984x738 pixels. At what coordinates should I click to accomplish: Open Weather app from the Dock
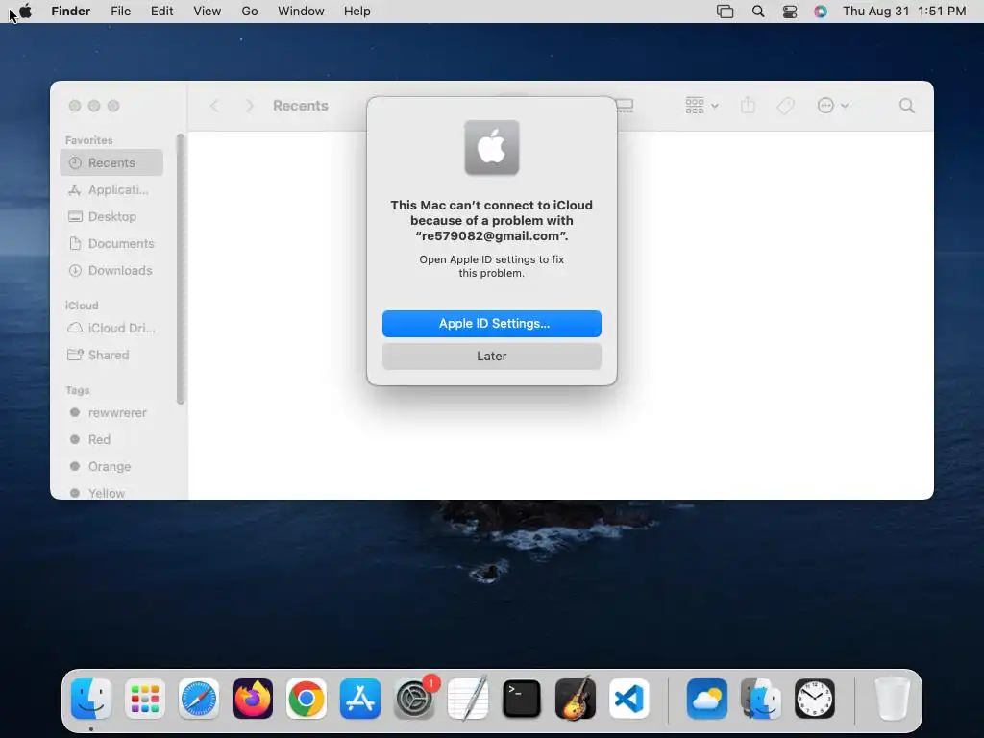tap(707, 699)
